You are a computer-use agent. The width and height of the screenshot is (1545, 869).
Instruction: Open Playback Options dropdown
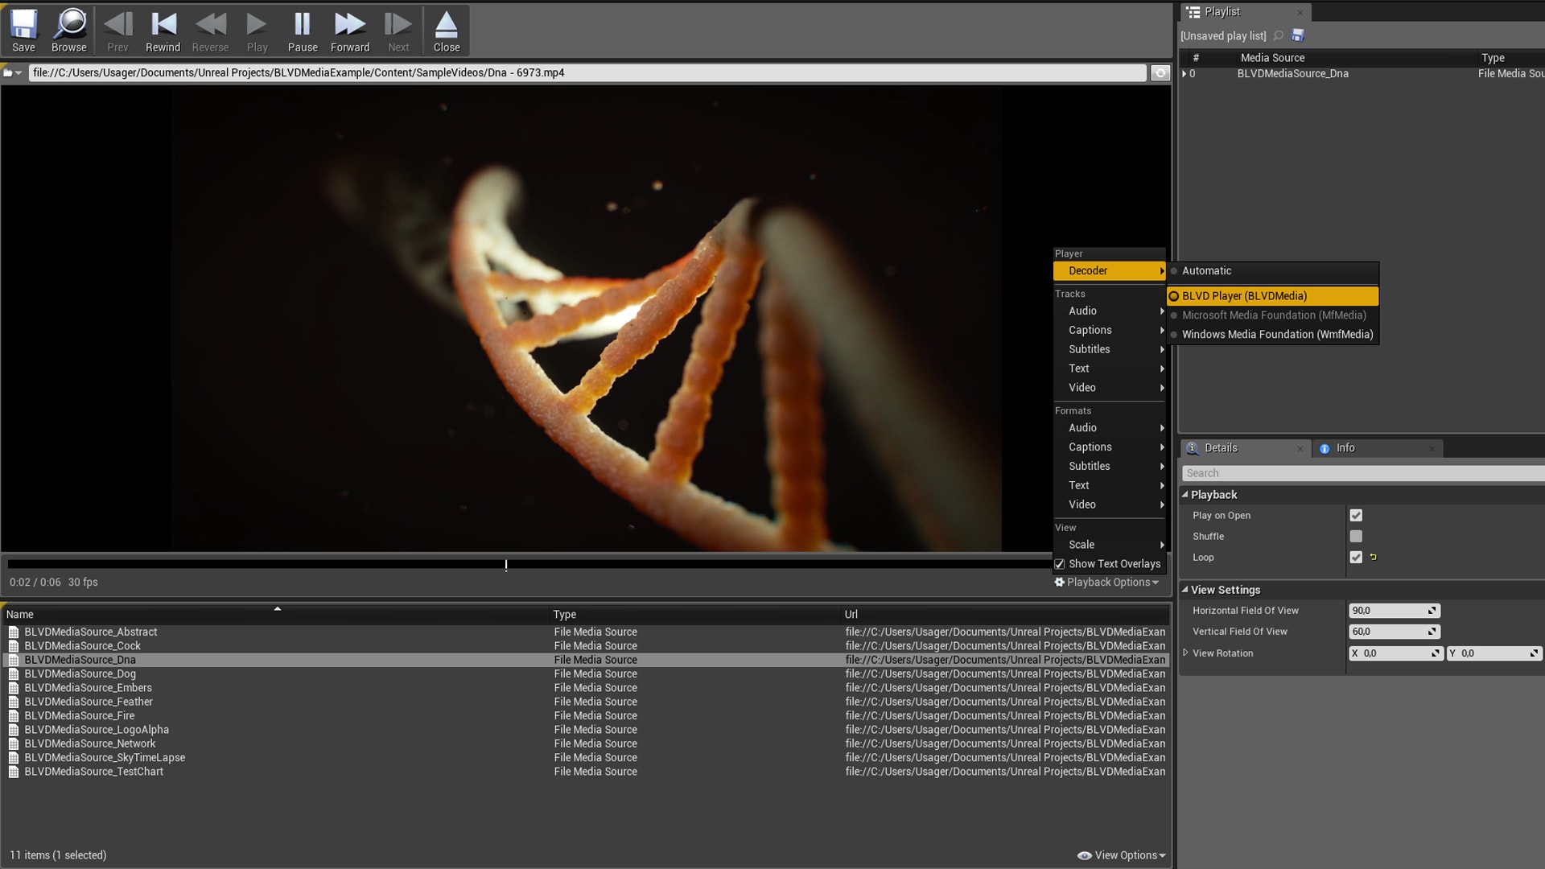(1107, 582)
